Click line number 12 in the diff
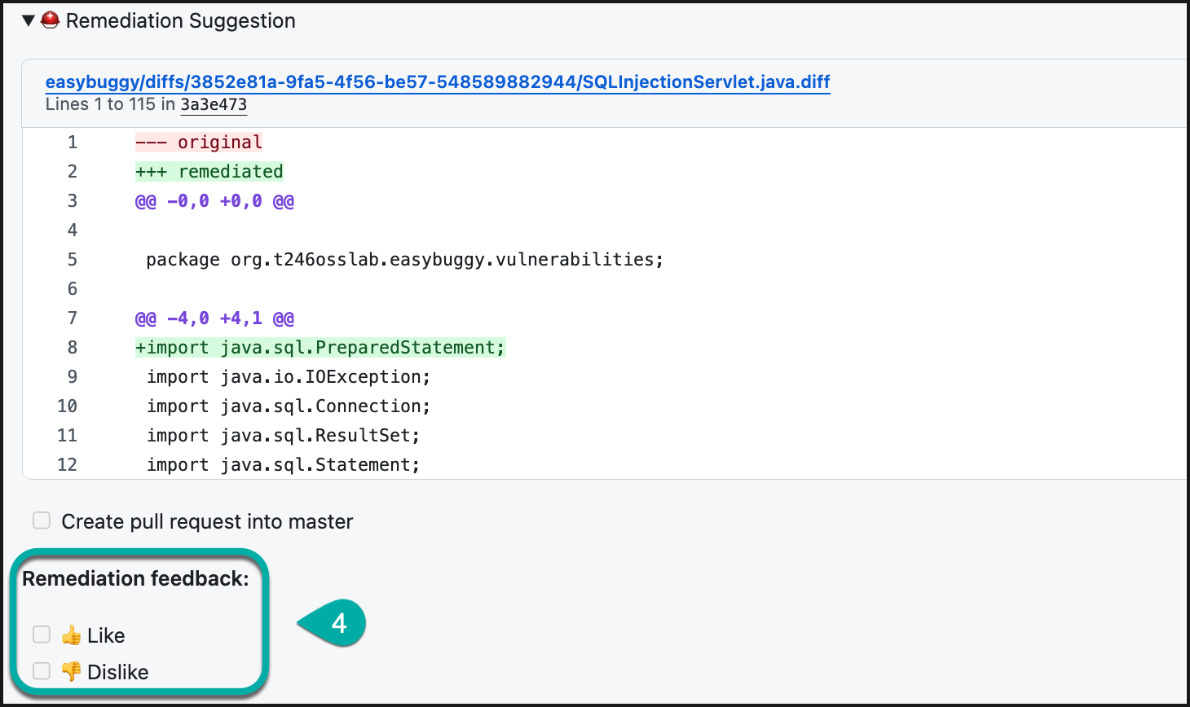The width and height of the screenshot is (1190, 707). pos(68,465)
